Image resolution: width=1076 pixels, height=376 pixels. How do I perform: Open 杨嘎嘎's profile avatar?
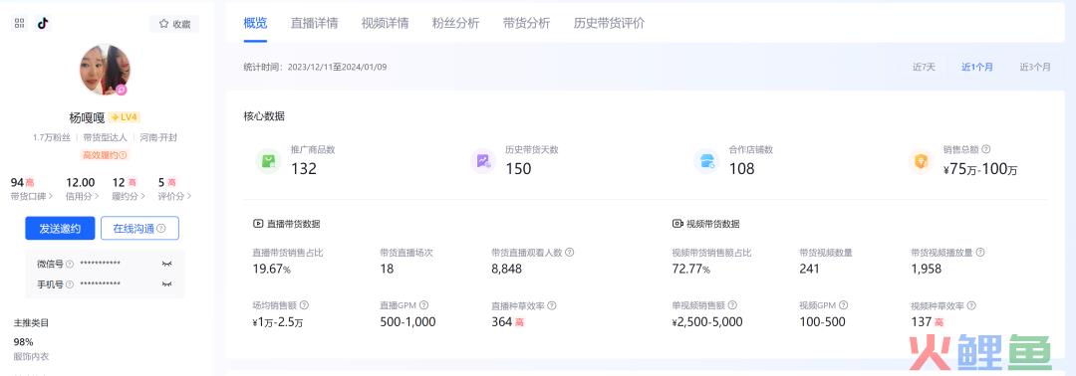click(x=105, y=70)
